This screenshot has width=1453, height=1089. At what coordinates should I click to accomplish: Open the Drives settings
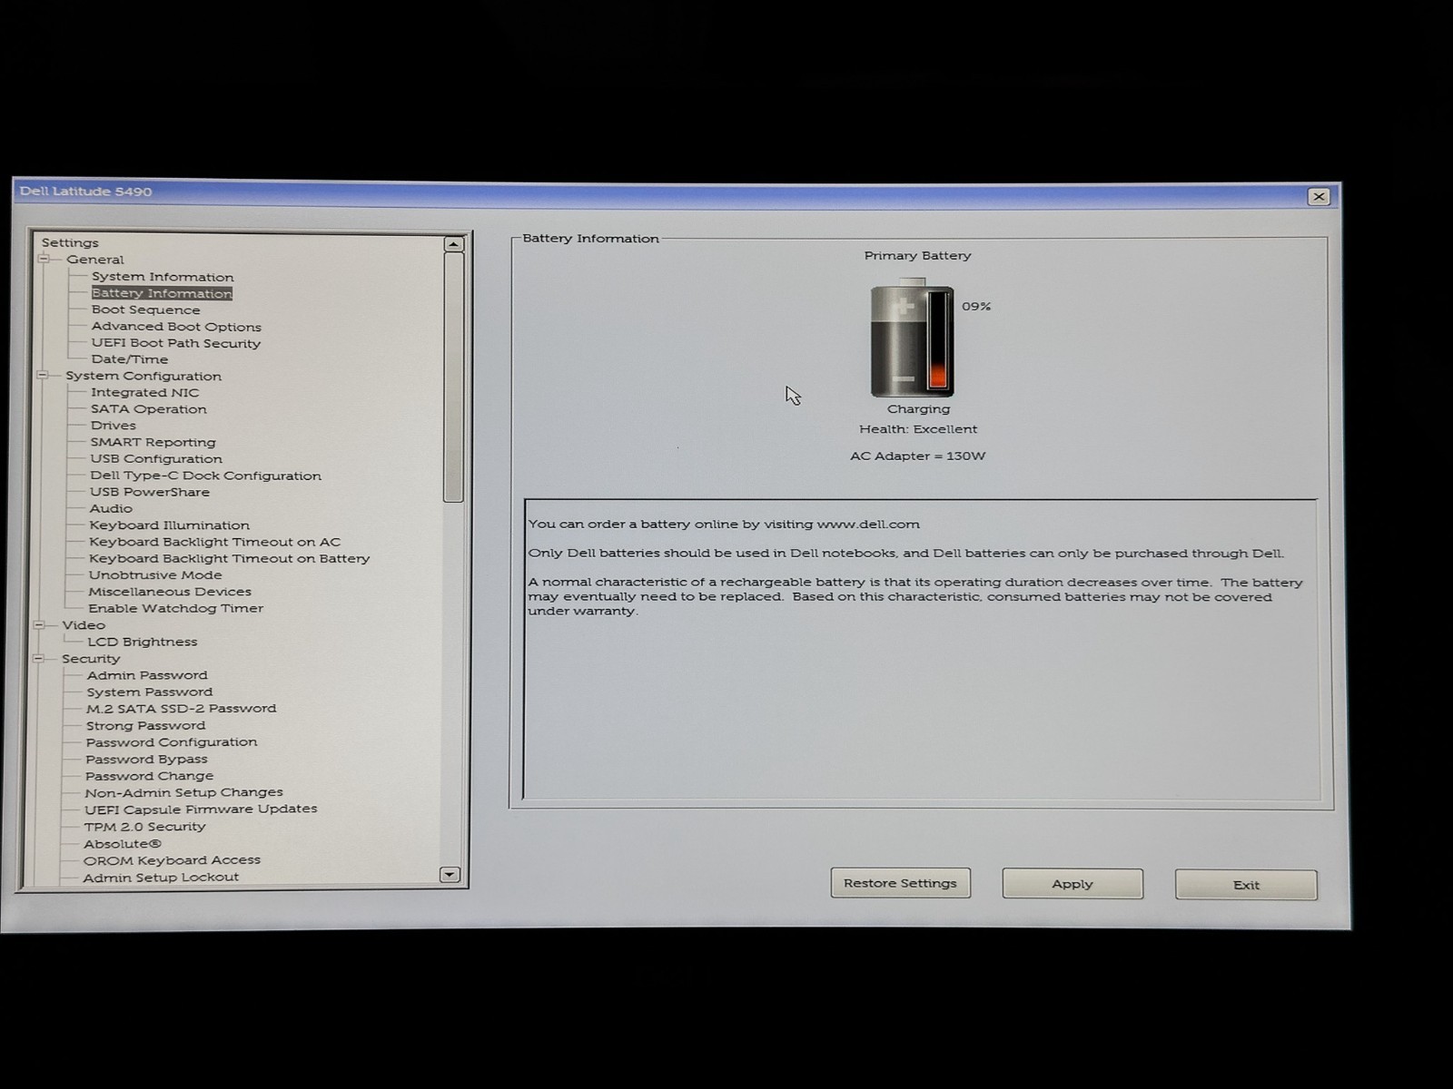click(x=114, y=426)
